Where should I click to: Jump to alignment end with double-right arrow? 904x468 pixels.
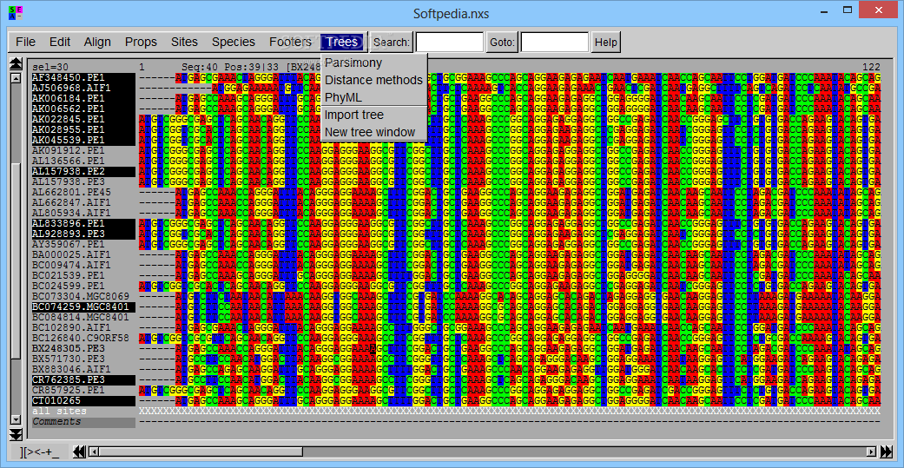887,452
